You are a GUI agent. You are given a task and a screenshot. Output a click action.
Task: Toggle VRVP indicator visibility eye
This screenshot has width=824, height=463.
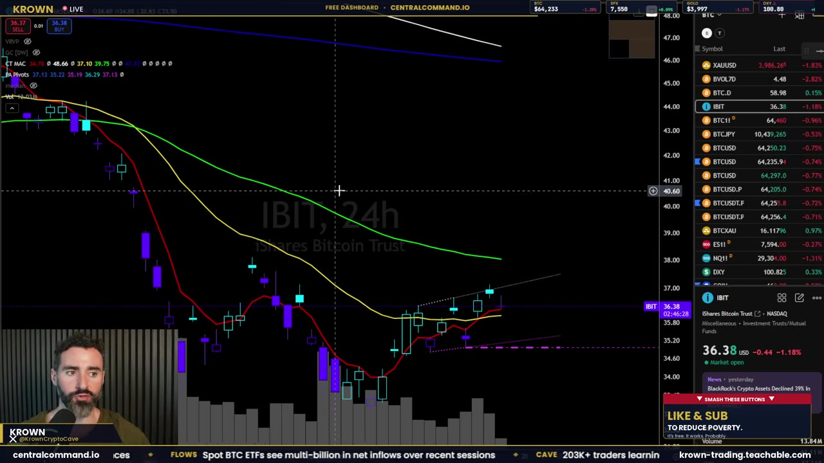pyautogui.click(x=27, y=41)
